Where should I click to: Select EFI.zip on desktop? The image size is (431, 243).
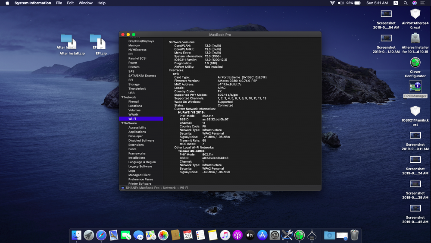coord(101,44)
